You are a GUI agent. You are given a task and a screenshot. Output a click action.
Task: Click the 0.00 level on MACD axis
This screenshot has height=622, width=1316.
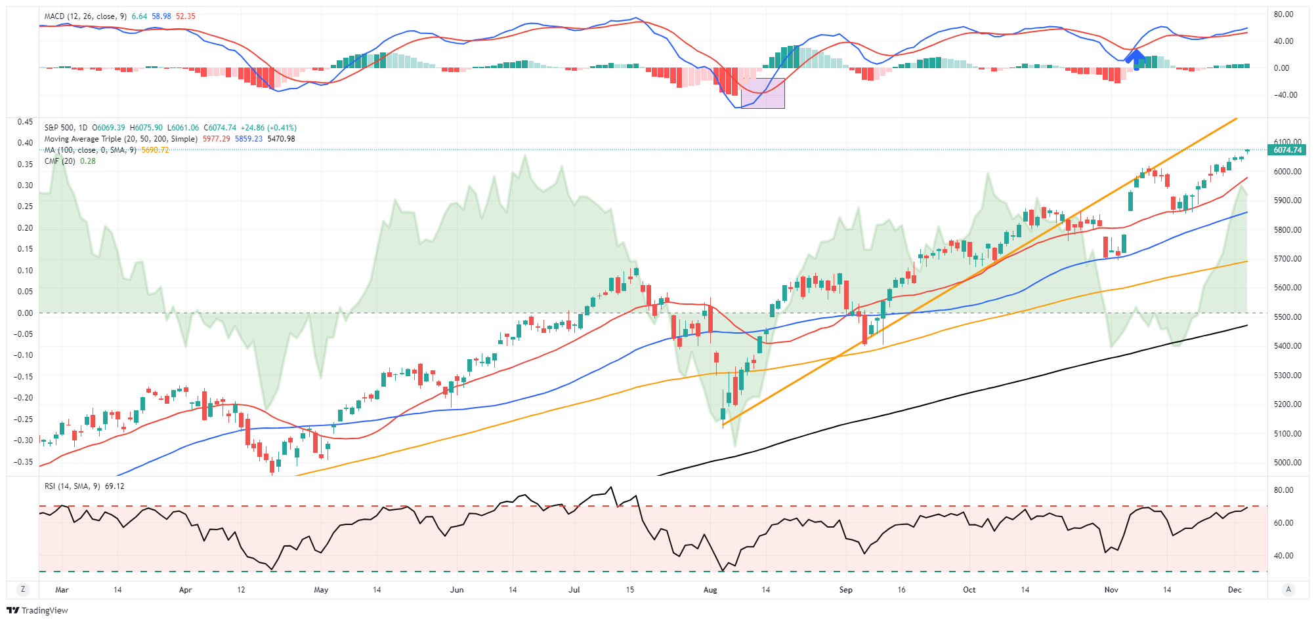pos(1281,68)
